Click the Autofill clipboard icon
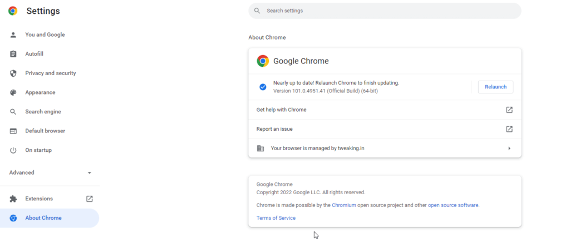 pyautogui.click(x=13, y=54)
